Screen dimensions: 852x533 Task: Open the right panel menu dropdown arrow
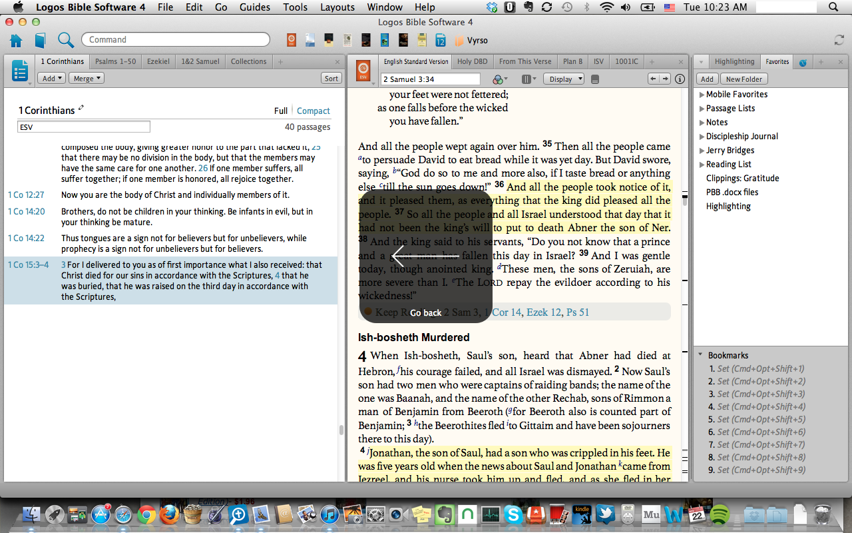(701, 62)
